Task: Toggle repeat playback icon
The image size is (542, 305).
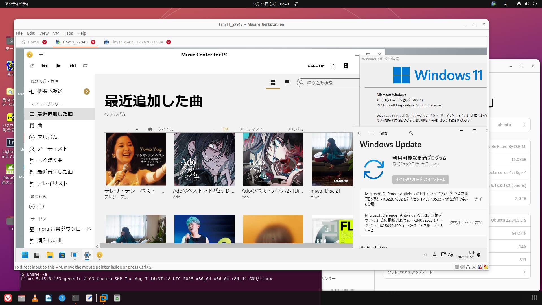Action: pos(85,66)
